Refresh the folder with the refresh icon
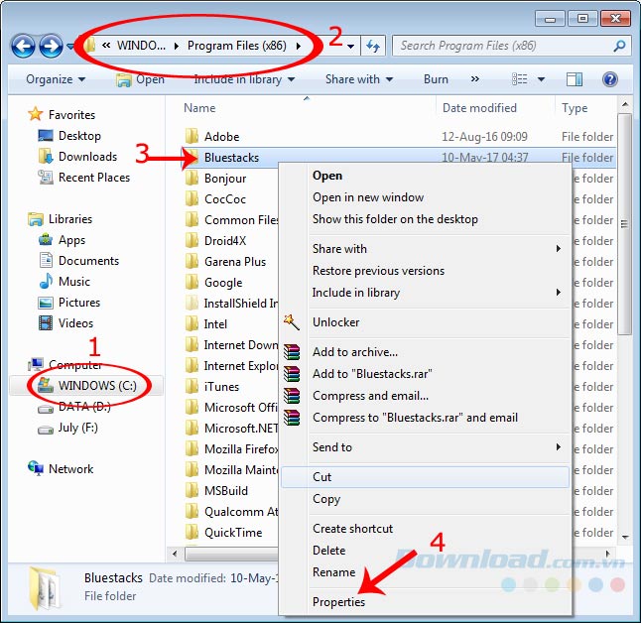 click(x=373, y=46)
